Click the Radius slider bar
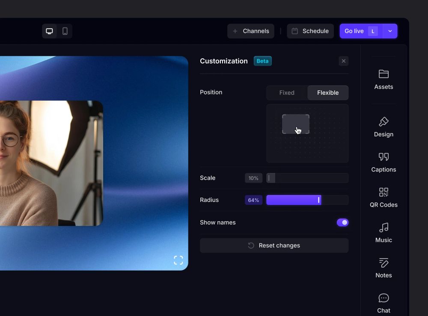This screenshot has height=316, width=428. coord(307,200)
